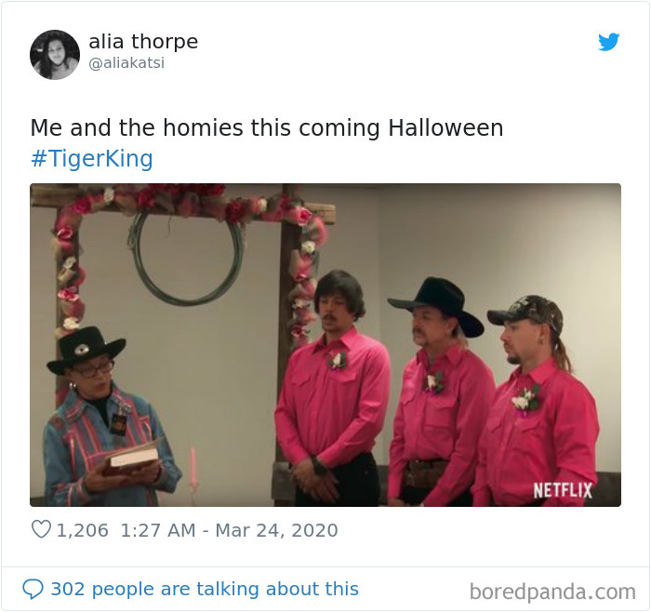Click the pink candle in the photo
This screenshot has height=612, width=651.
[x=193, y=467]
